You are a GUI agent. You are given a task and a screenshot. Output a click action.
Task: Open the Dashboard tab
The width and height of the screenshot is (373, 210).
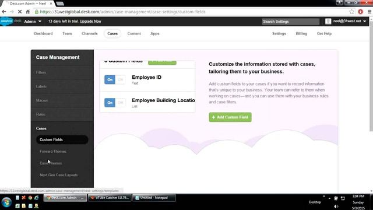click(x=43, y=34)
